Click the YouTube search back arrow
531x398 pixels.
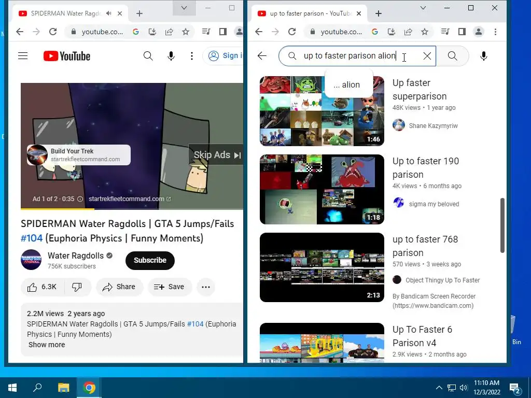(262, 56)
